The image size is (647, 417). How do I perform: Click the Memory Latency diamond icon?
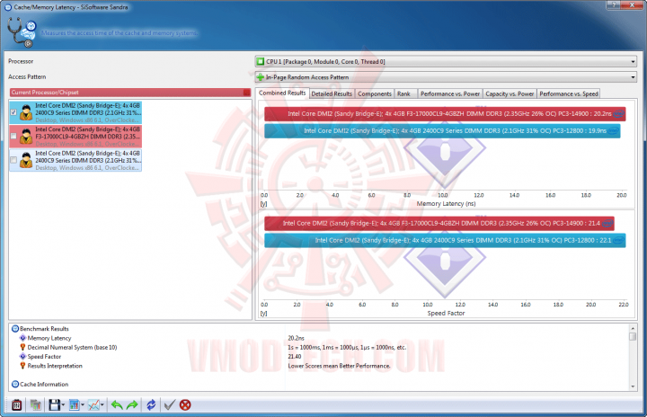click(22, 338)
